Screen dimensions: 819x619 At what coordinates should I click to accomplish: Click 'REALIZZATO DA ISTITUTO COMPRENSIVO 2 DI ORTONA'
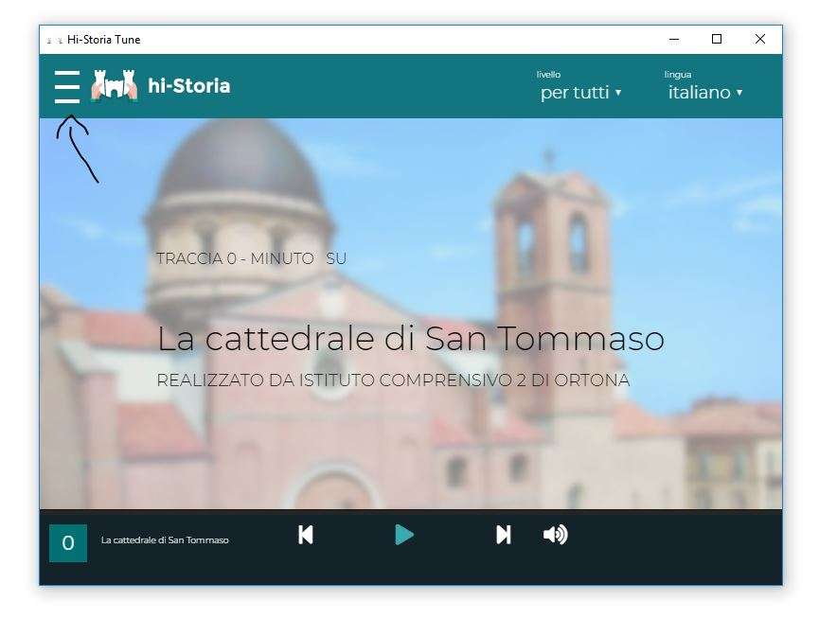(393, 380)
